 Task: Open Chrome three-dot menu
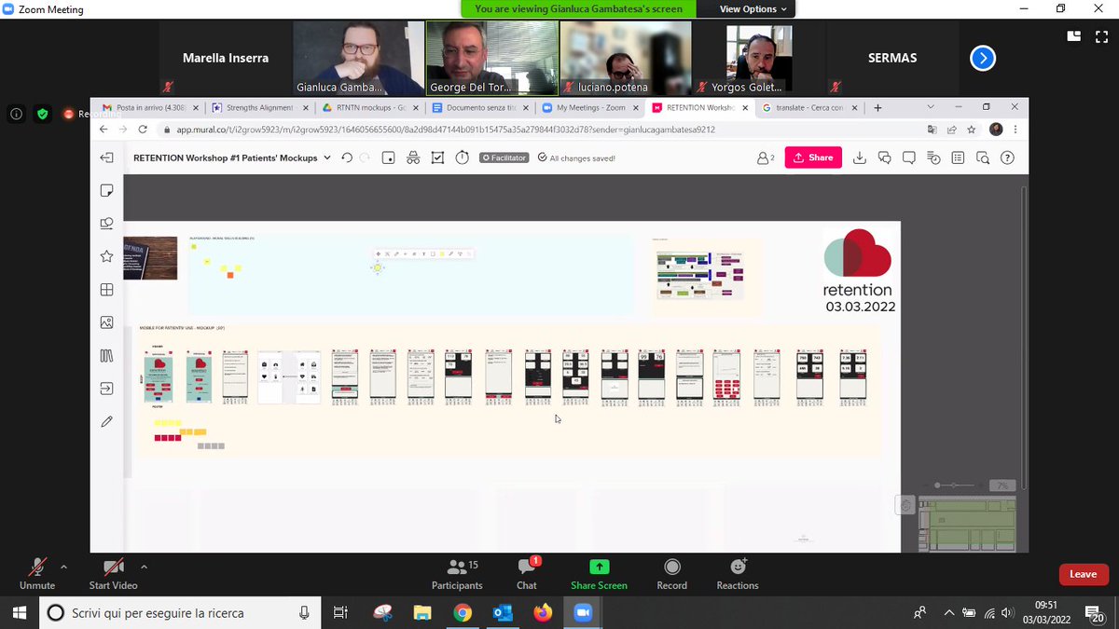pos(1015,130)
